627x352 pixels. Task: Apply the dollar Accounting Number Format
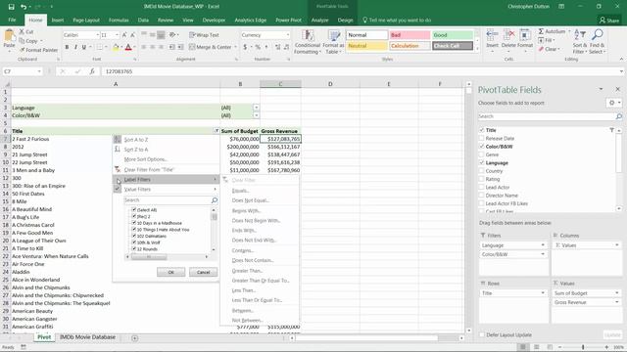245,47
